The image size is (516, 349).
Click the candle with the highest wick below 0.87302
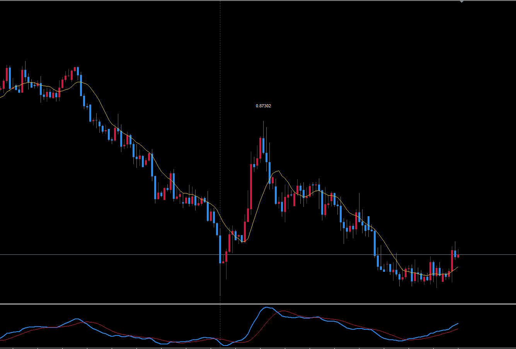pyautogui.click(x=263, y=145)
